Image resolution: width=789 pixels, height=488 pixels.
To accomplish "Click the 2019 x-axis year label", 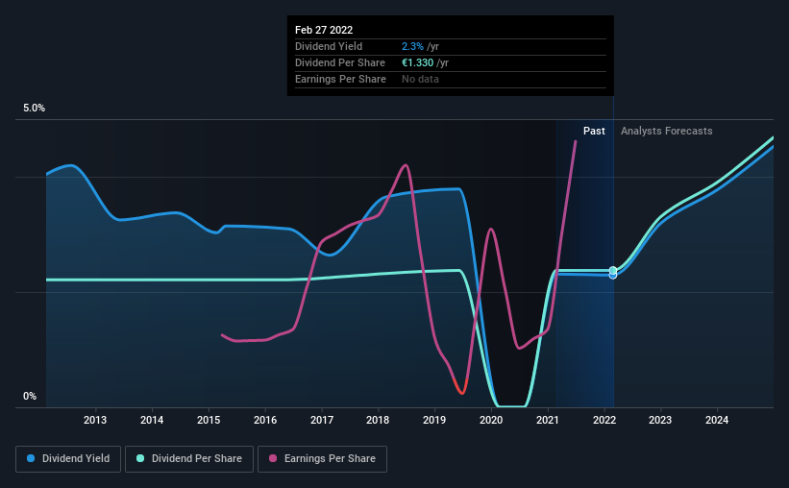I will pos(434,420).
